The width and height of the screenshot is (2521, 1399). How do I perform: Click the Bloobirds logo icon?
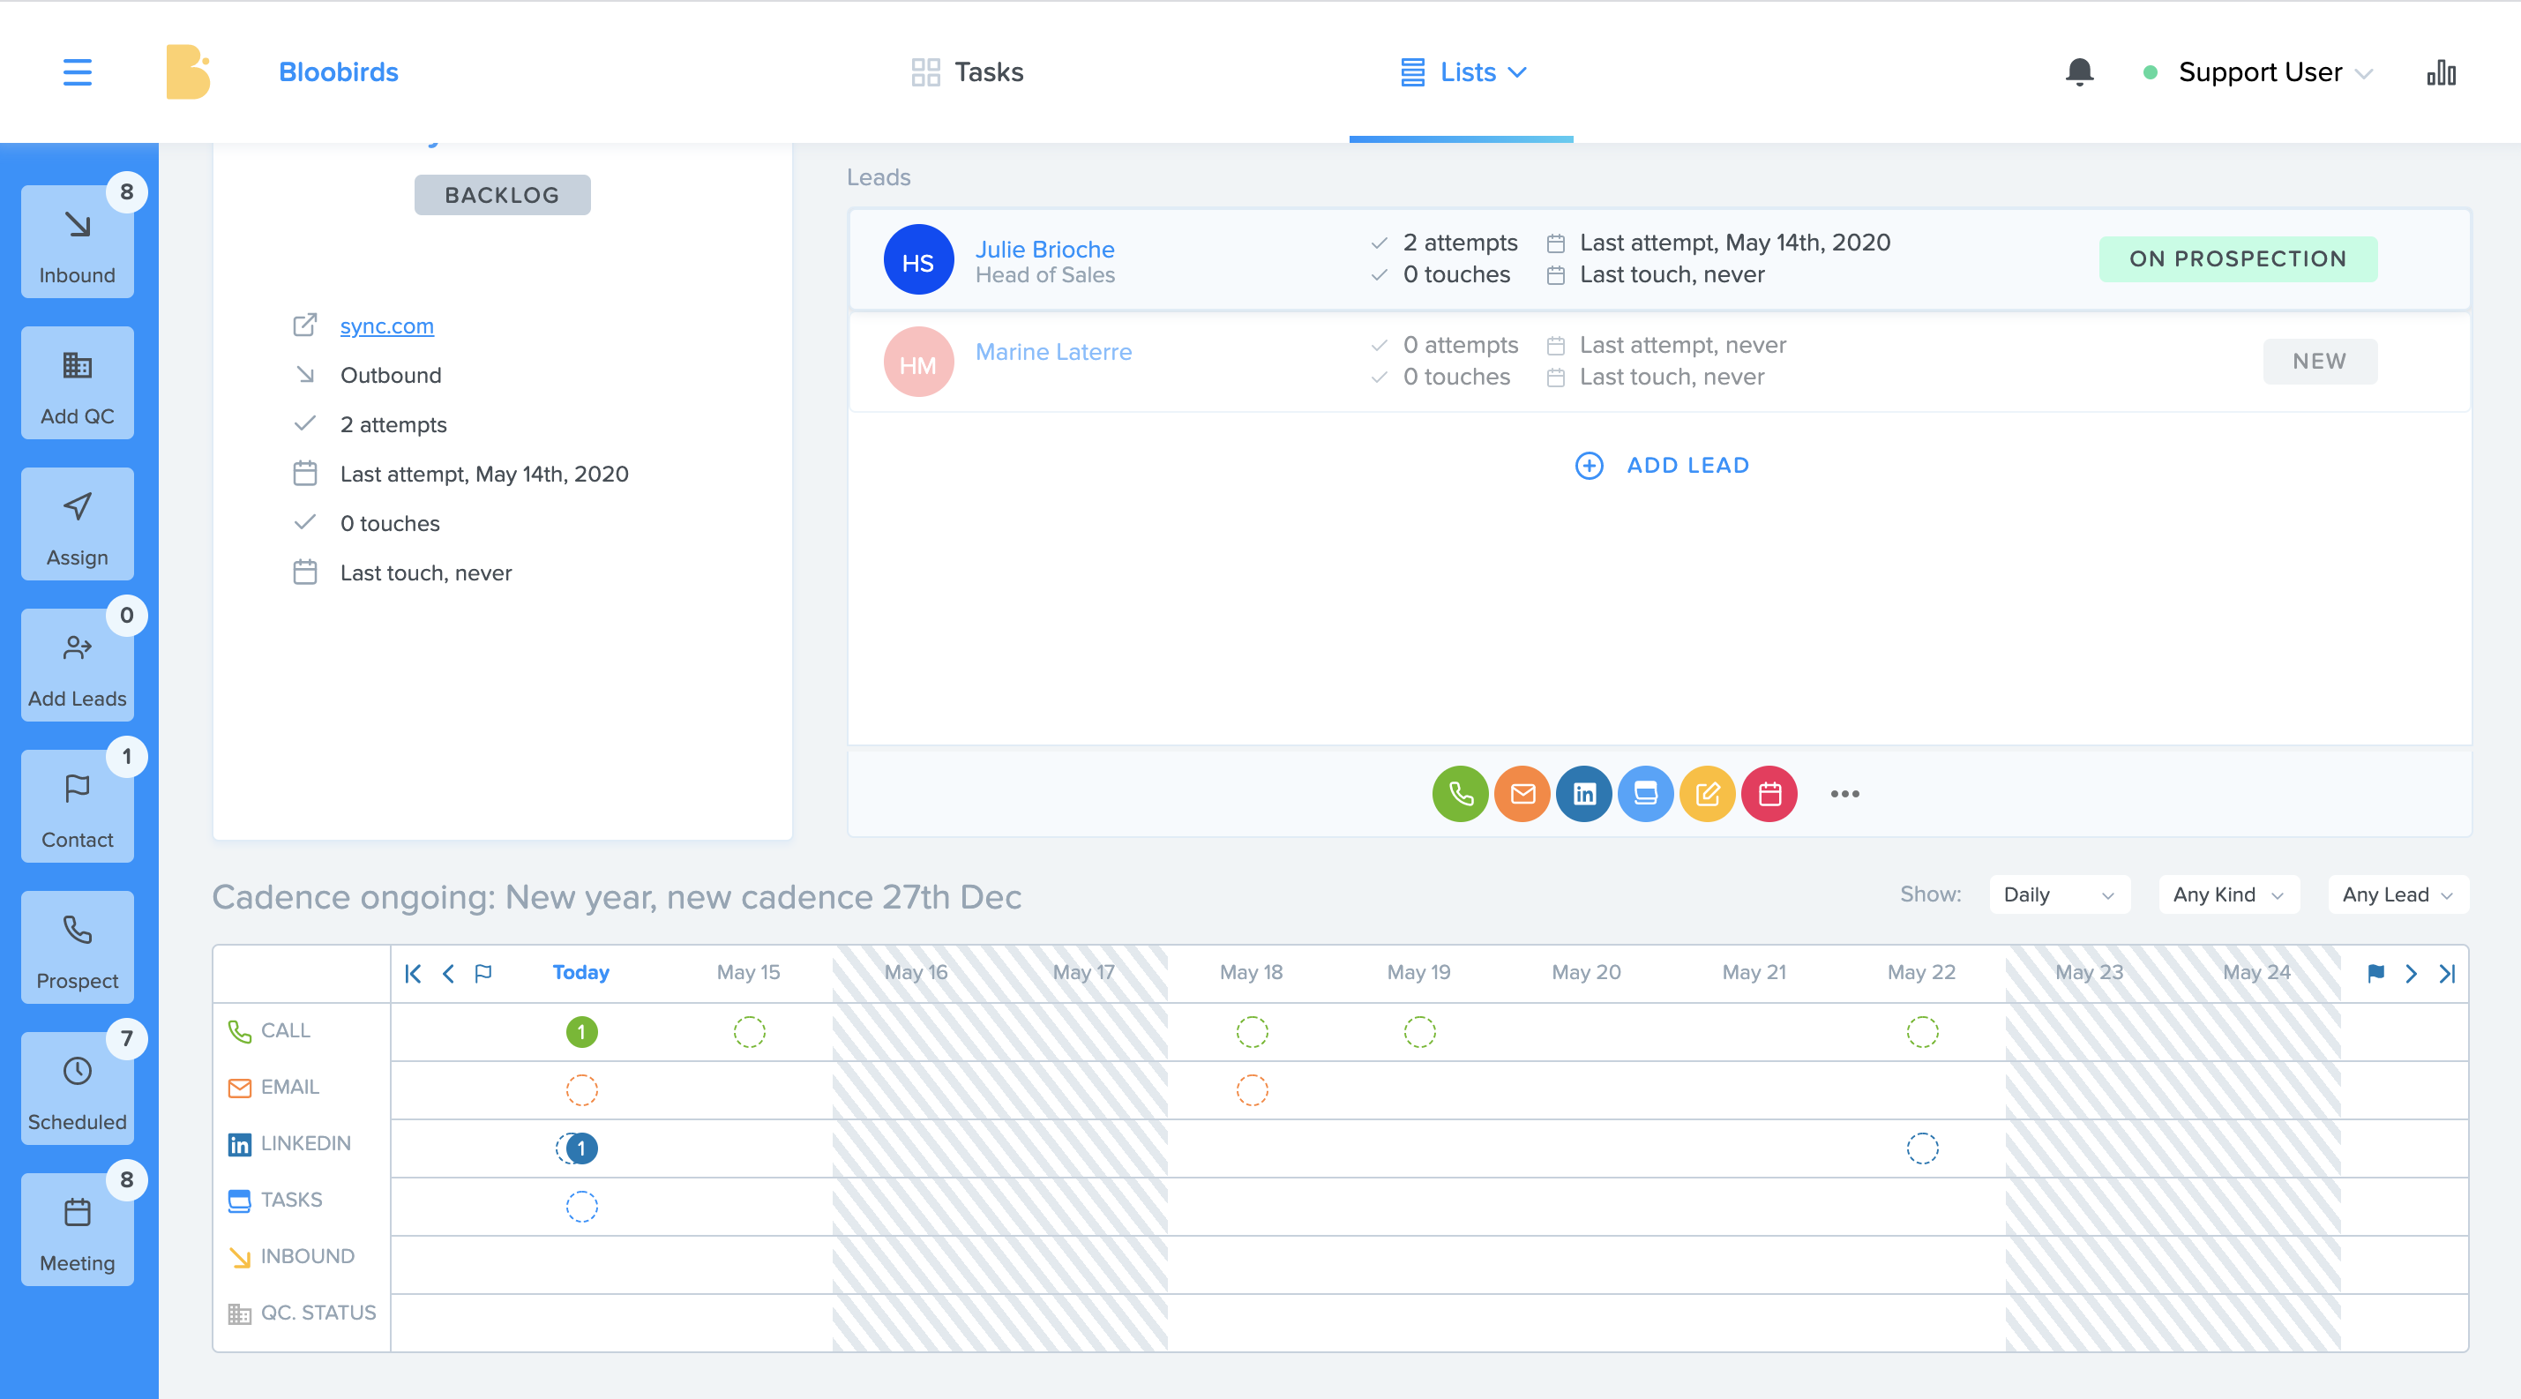tap(188, 72)
